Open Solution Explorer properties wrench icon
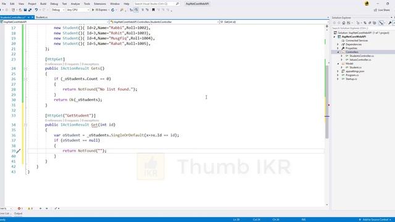This screenshot has width=395, height=222. click(x=389, y=23)
